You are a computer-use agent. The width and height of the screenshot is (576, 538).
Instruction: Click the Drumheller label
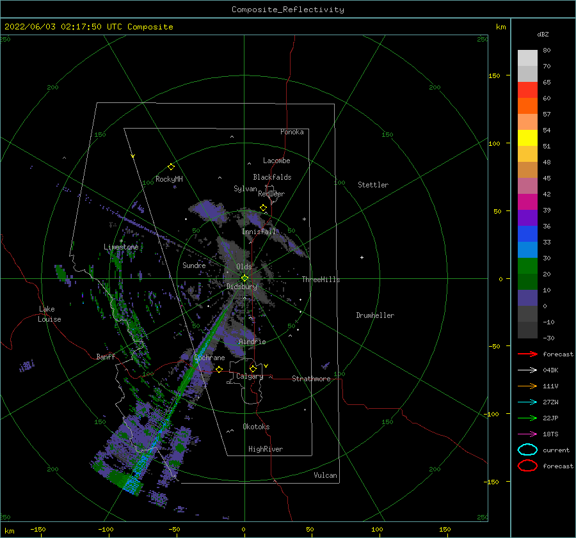pos(375,315)
